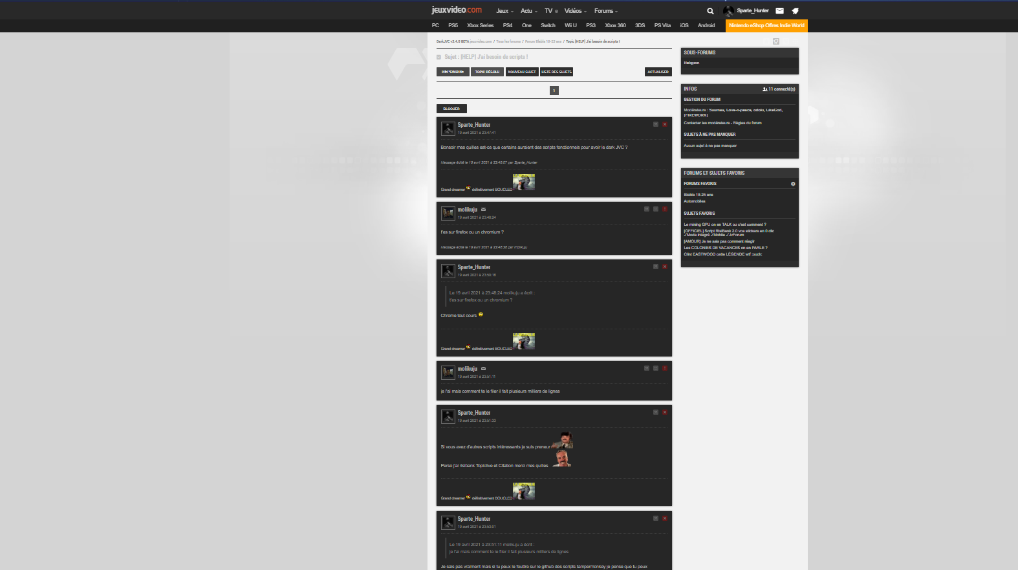The height and width of the screenshot is (570, 1018).
Task: Delete Sparte_Hunter's 23:50:16 message
Action: (x=664, y=267)
